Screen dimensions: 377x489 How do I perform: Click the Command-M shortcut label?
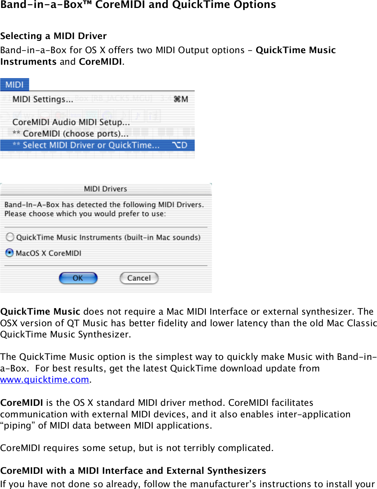click(x=181, y=99)
